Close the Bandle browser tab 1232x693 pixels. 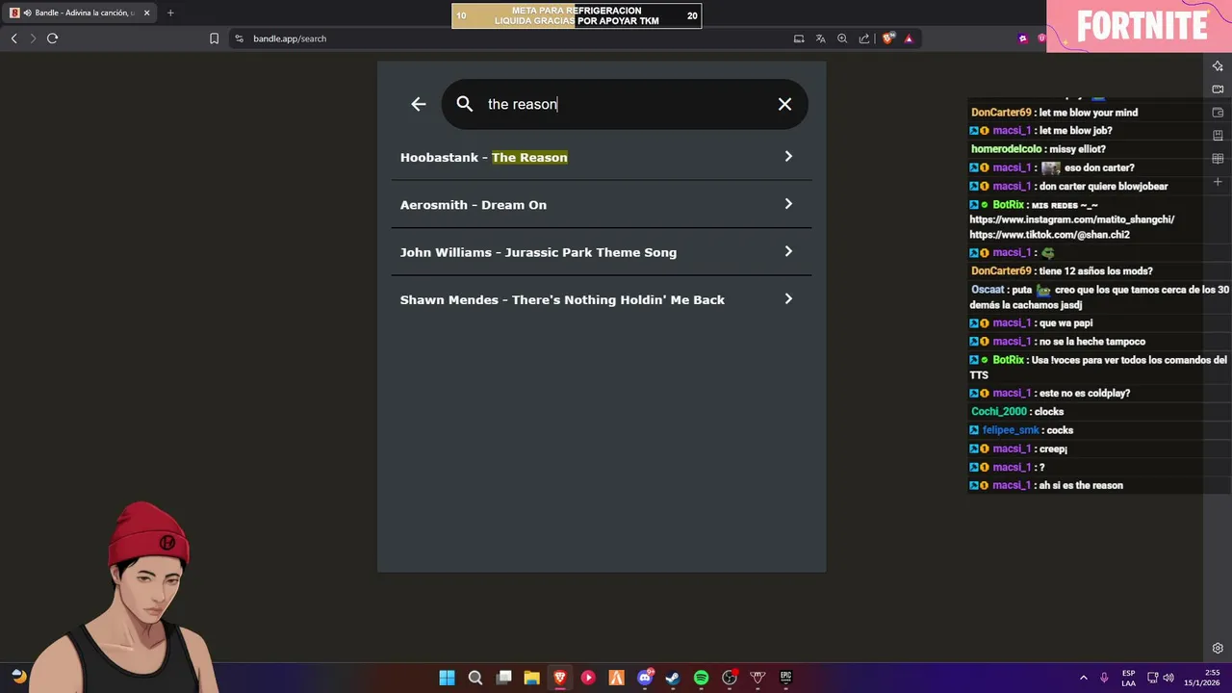147,13
